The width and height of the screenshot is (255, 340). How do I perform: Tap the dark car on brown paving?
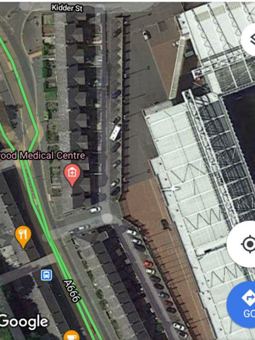(165, 224)
